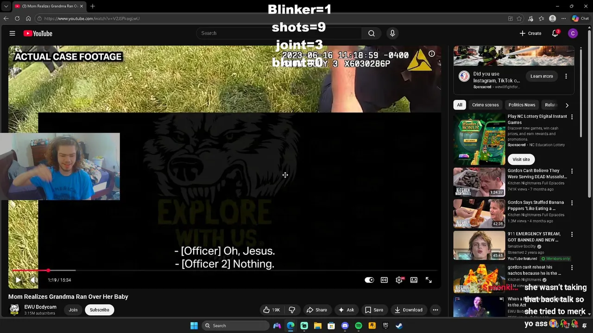Viewport: 593px width, 333px height.
Task: Click the magnifier search button
Action: [x=371, y=33]
